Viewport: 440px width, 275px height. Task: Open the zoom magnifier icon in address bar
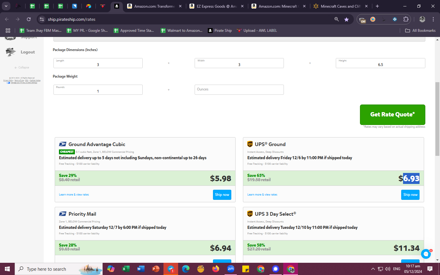[336, 19]
